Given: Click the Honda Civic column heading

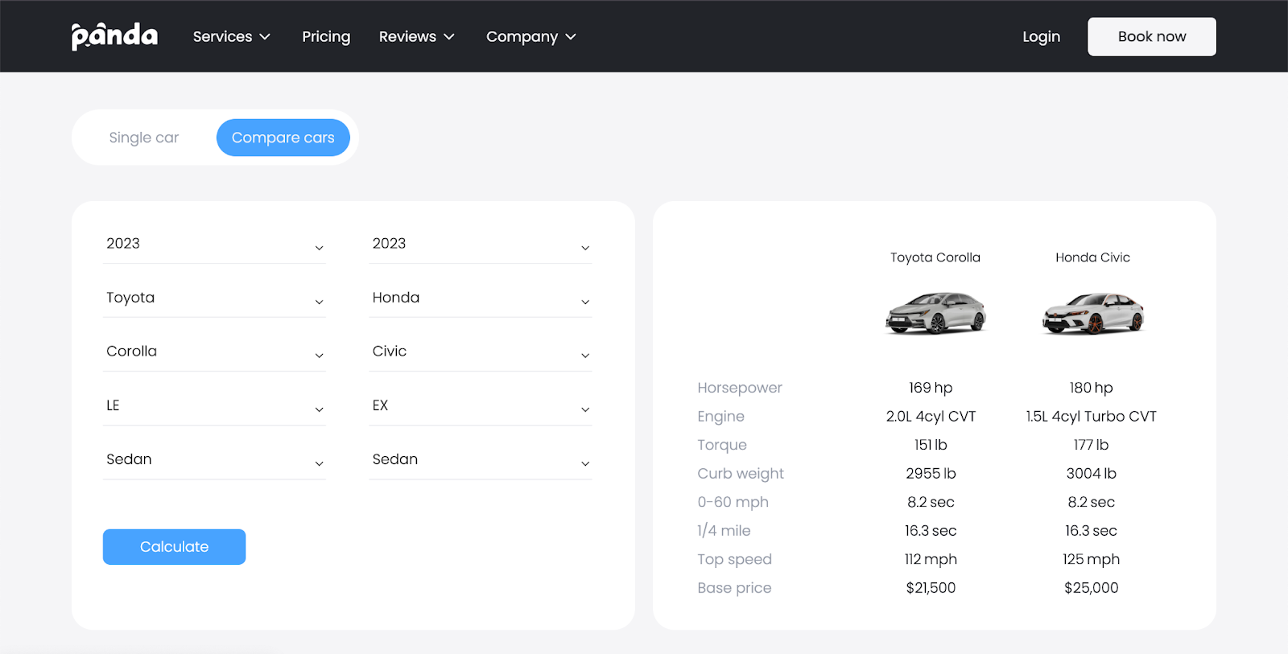Looking at the screenshot, I should pyautogui.click(x=1092, y=257).
